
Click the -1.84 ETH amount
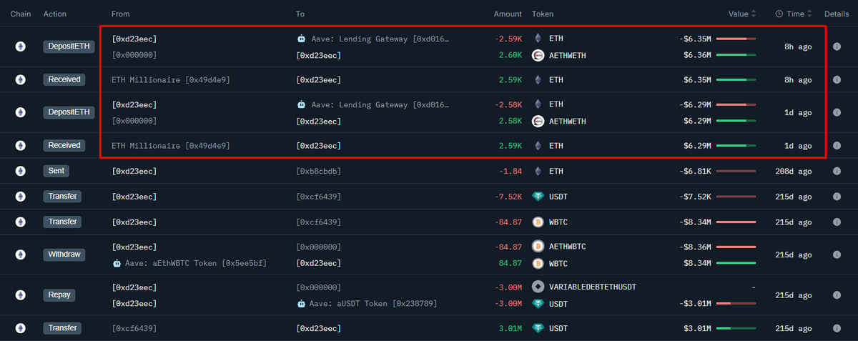[x=511, y=171]
